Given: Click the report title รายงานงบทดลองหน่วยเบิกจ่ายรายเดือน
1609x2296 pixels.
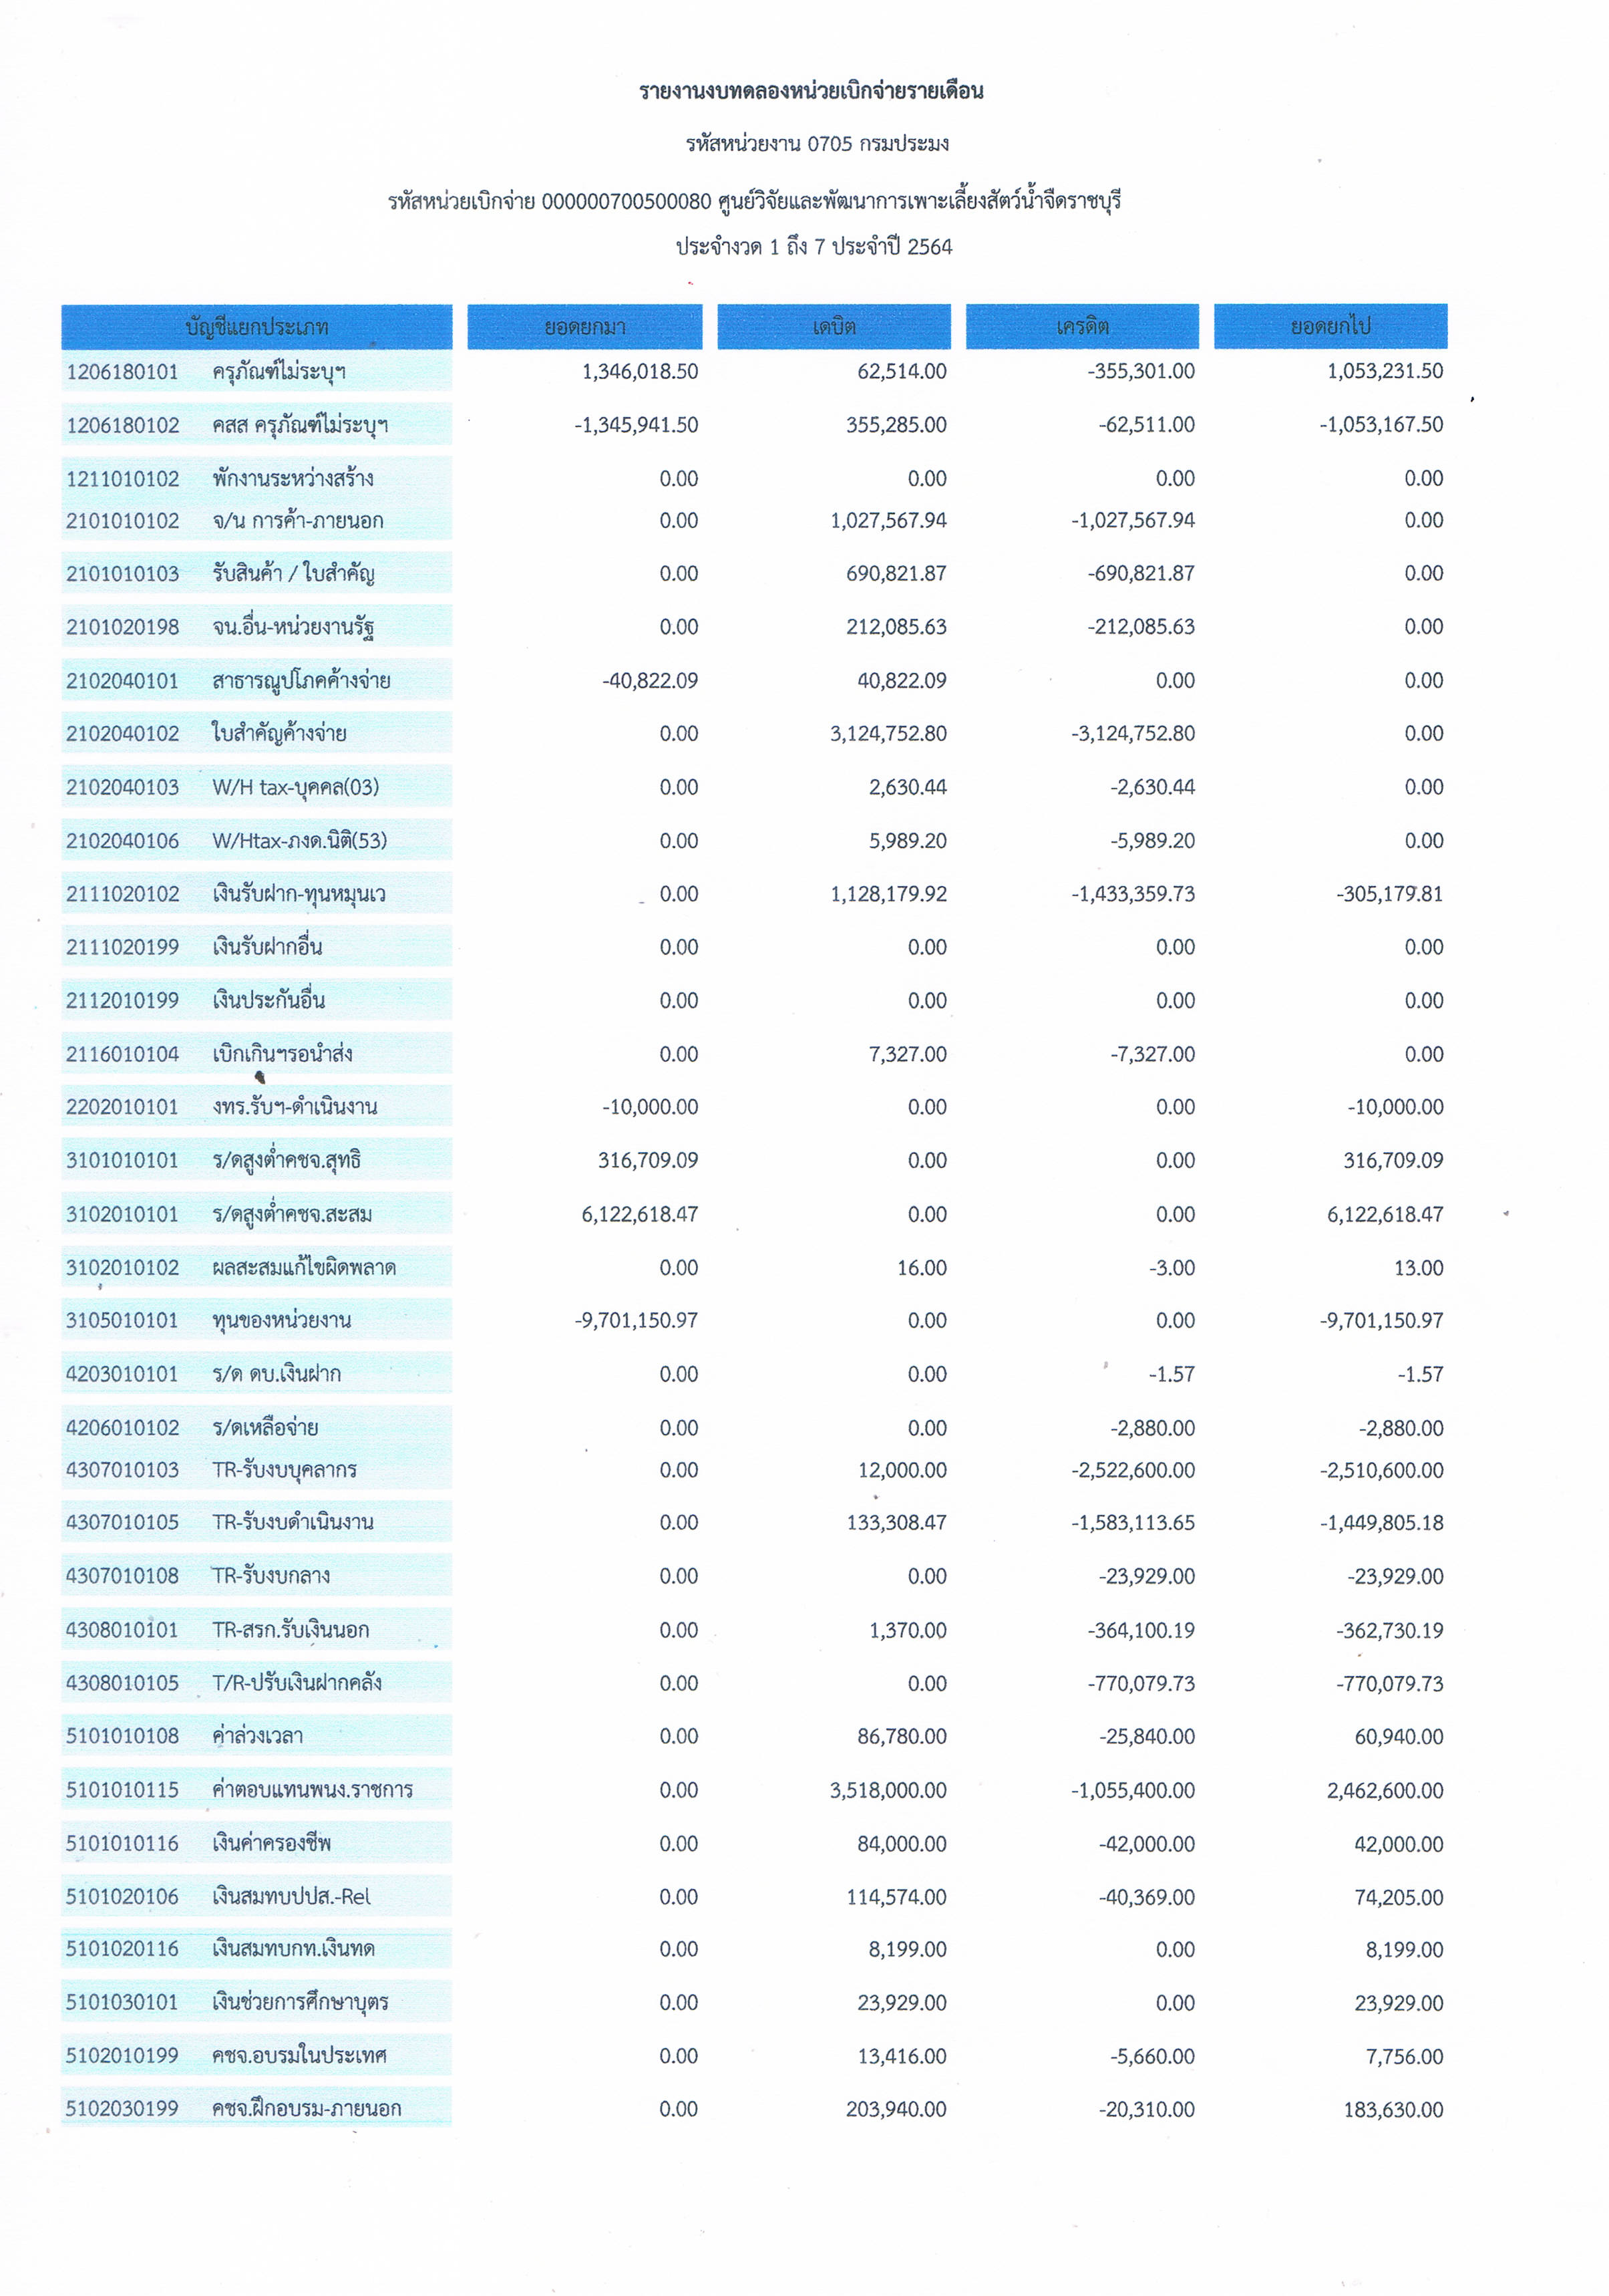Looking at the screenshot, I should [812, 91].
